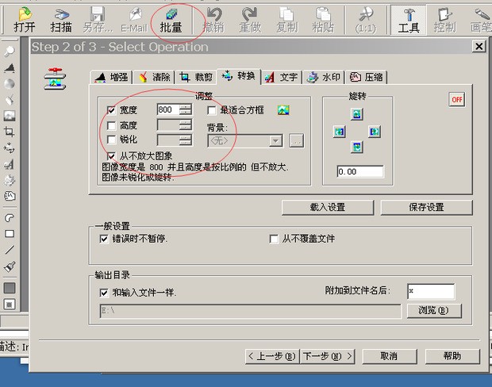Toggle the 从不放大图象 checkbox
The width and height of the screenshot is (492, 387).
pos(111,156)
